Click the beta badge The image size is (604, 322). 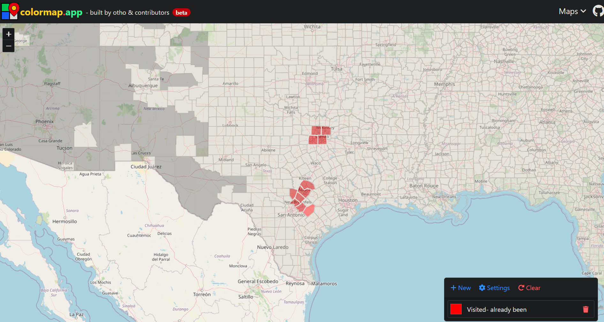pos(181,12)
